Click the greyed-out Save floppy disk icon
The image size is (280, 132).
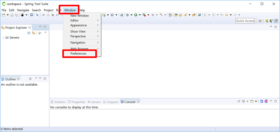coord(12,15)
